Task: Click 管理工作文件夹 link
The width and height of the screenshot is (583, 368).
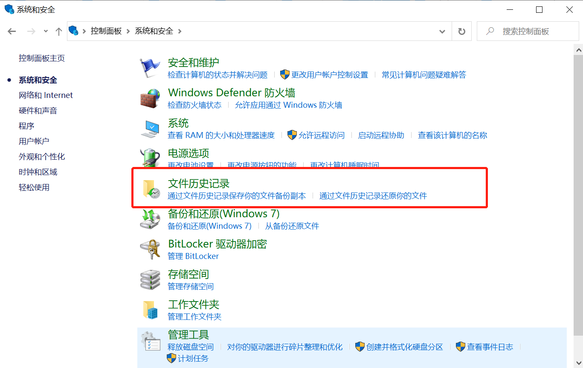Action: click(x=194, y=316)
